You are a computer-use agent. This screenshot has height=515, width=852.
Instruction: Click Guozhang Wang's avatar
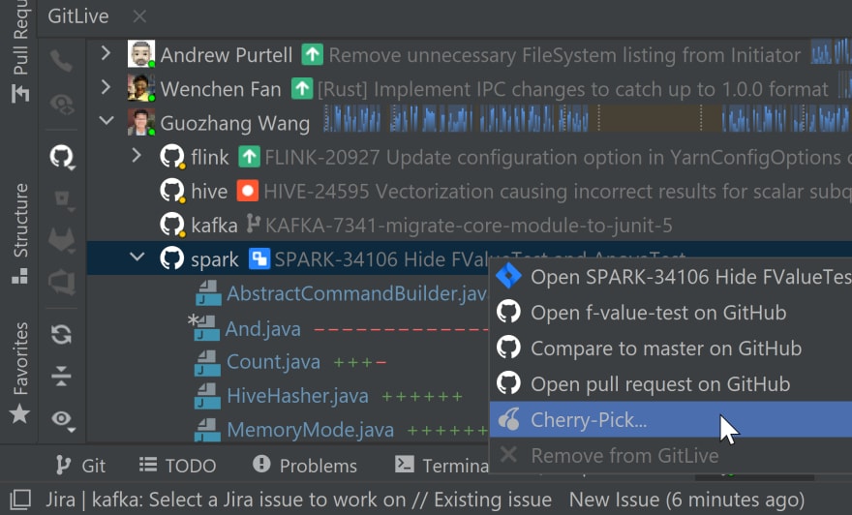[141, 122]
